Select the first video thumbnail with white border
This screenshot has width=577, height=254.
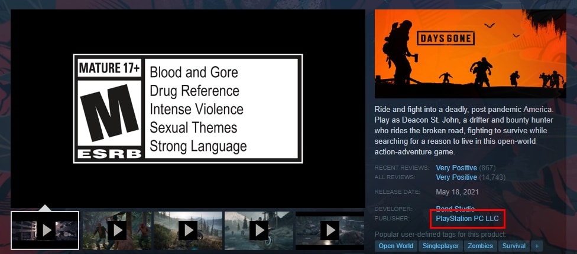45,230
